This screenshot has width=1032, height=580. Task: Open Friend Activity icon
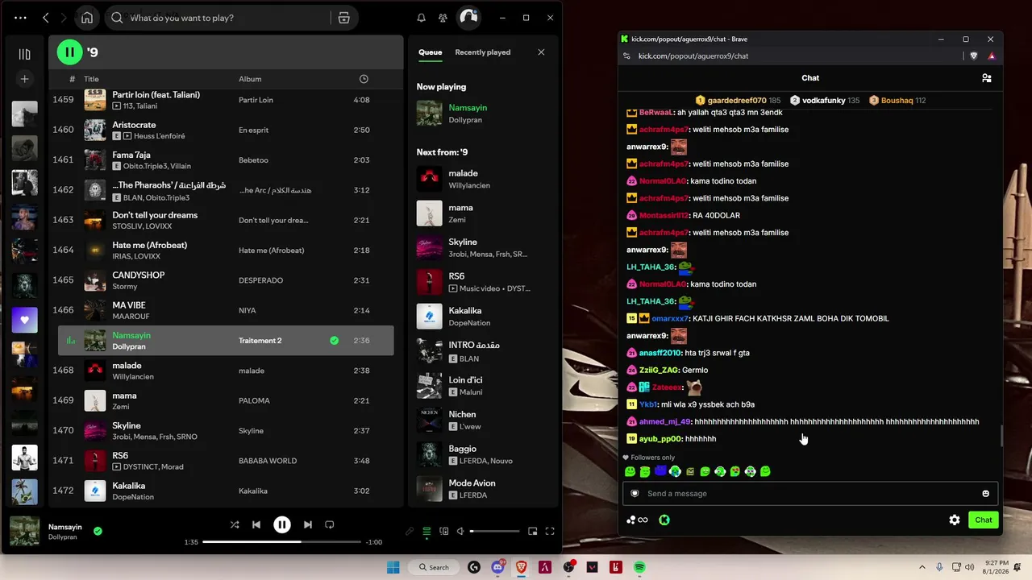pos(443,18)
